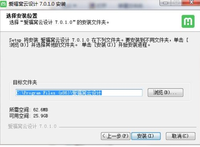Start installation with 安装(I) button
The width and height of the screenshot is (200, 147).
[x=146, y=136]
